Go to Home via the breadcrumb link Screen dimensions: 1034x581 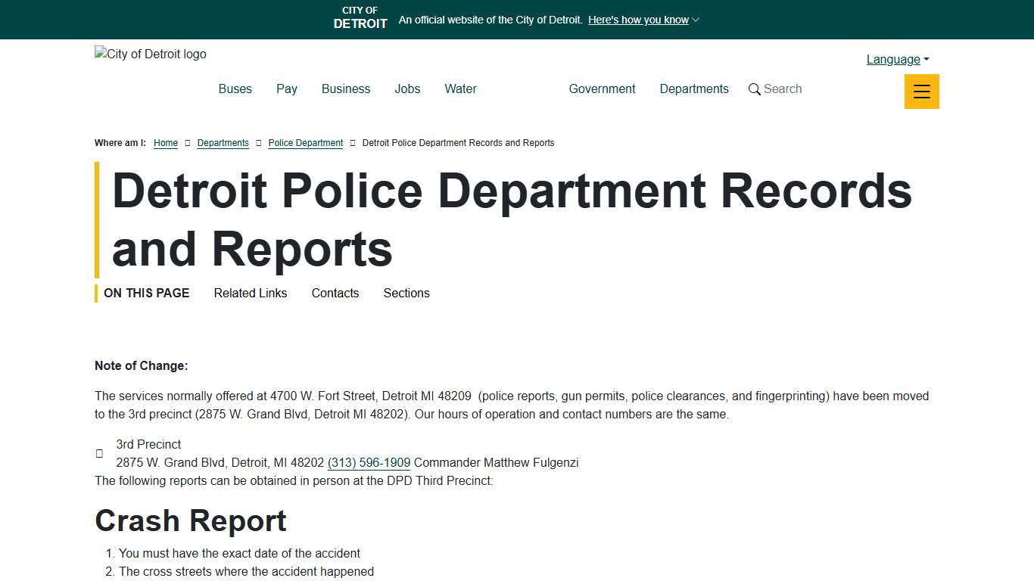pos(165,143)
